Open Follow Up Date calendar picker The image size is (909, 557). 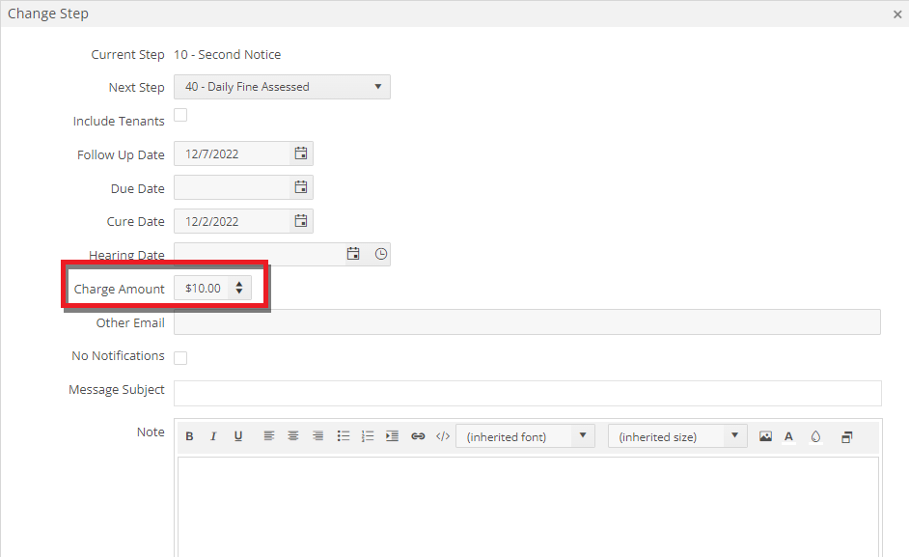tap(301, 153)
